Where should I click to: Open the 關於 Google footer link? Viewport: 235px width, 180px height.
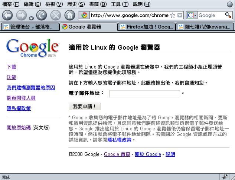pos(148,154)
